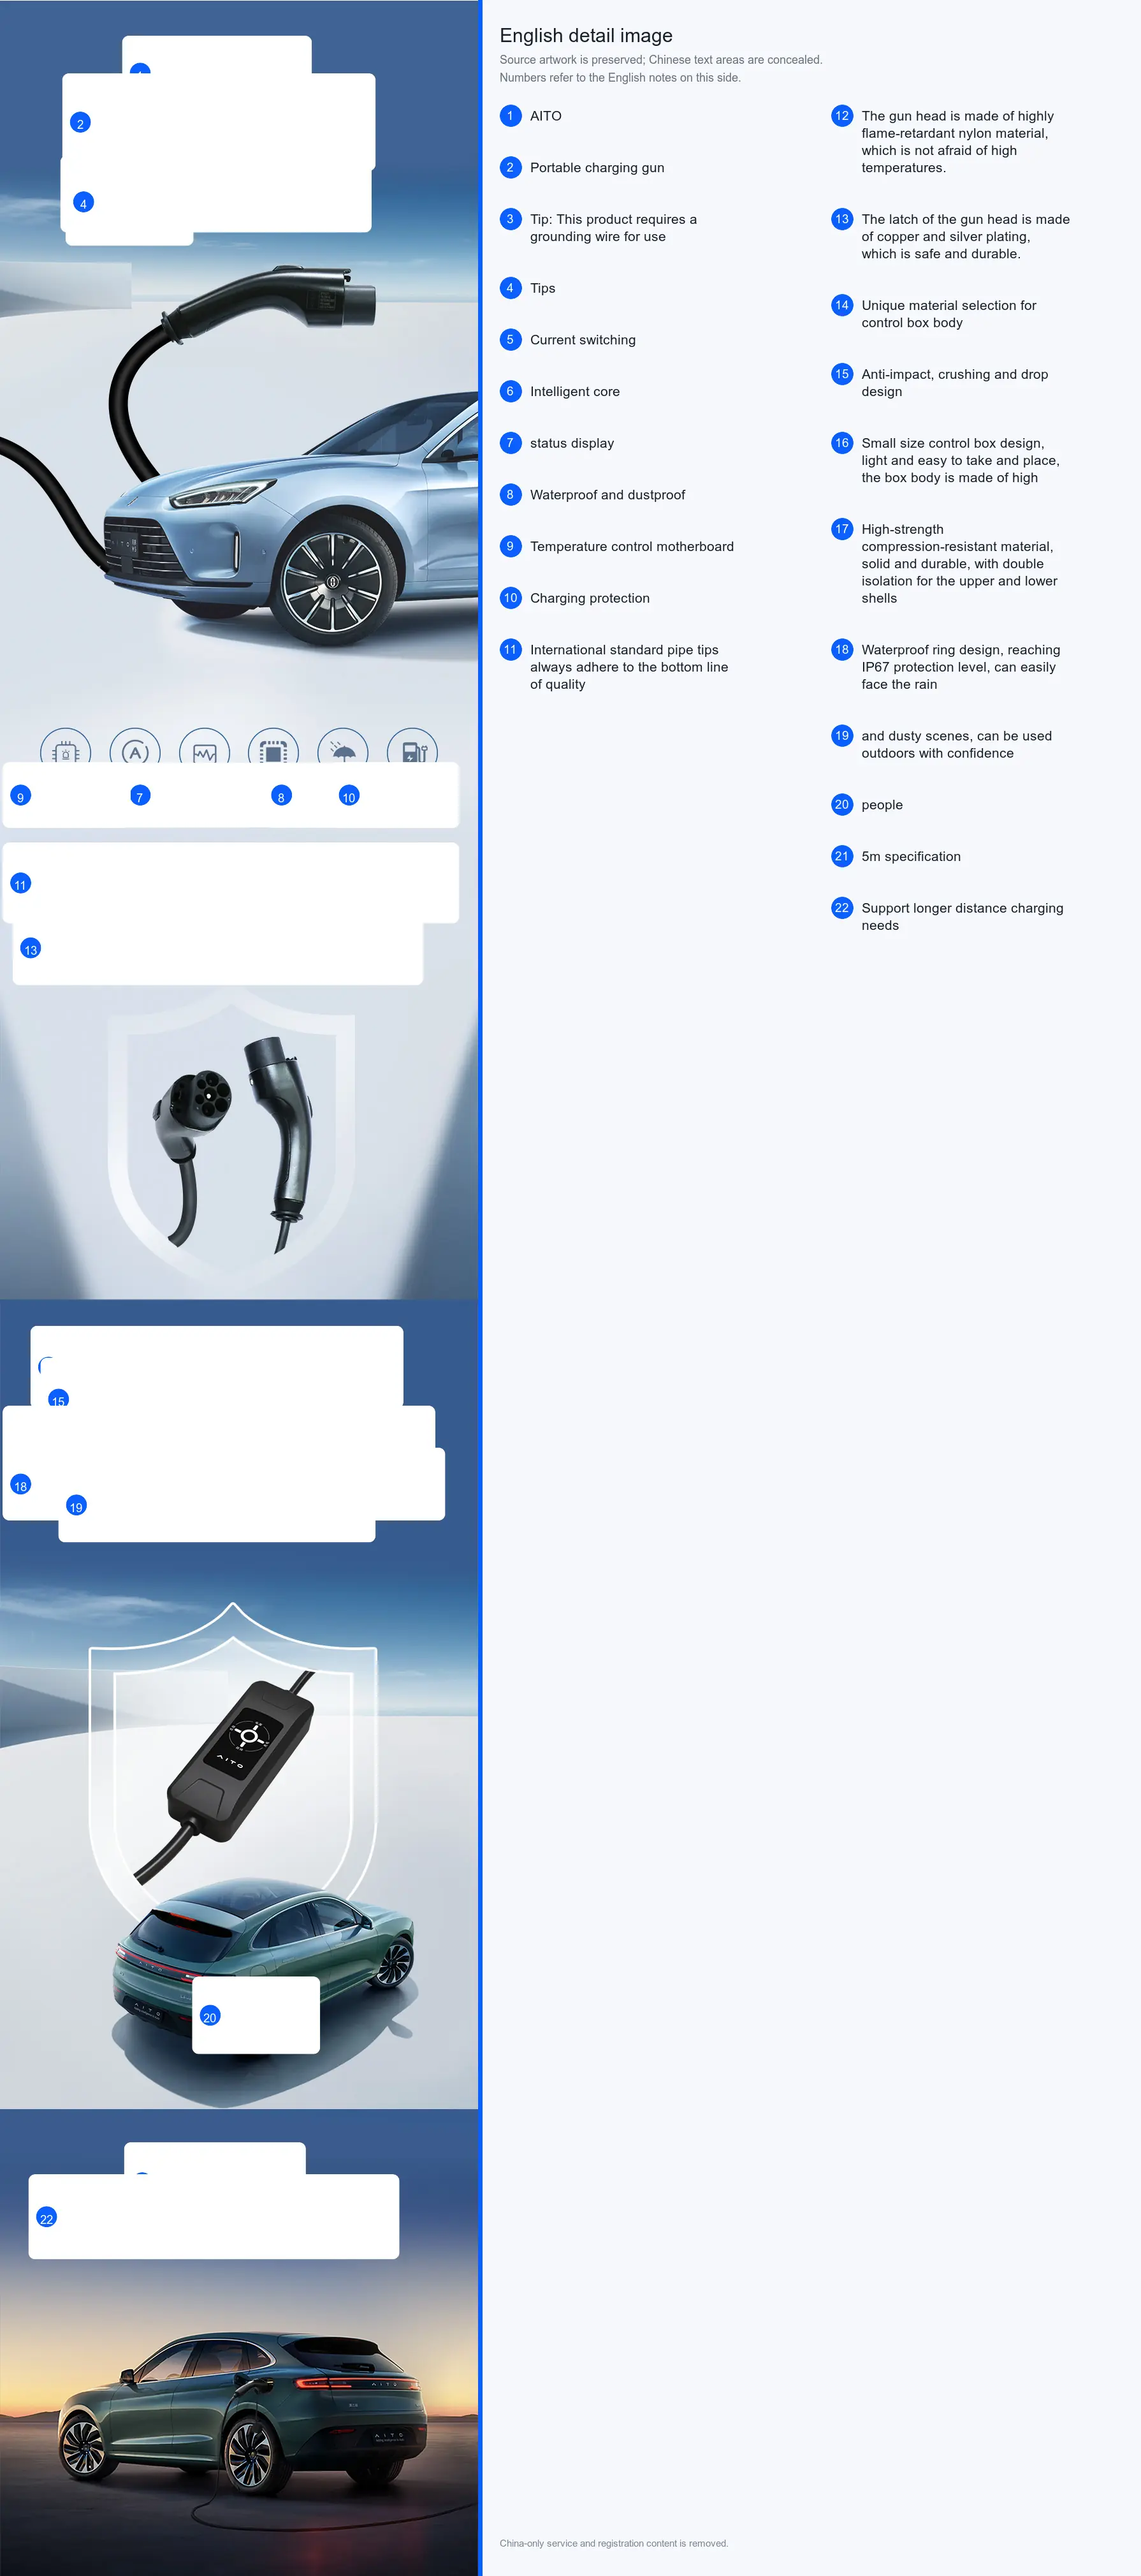Click 'Unique material selection for control box body'
Screen dimensions: 1141x2576
949,314
